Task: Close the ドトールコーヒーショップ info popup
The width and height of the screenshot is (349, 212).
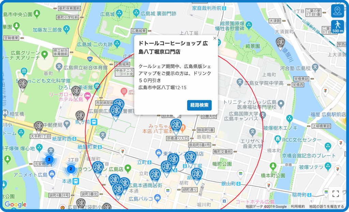Action: (215, 38)
